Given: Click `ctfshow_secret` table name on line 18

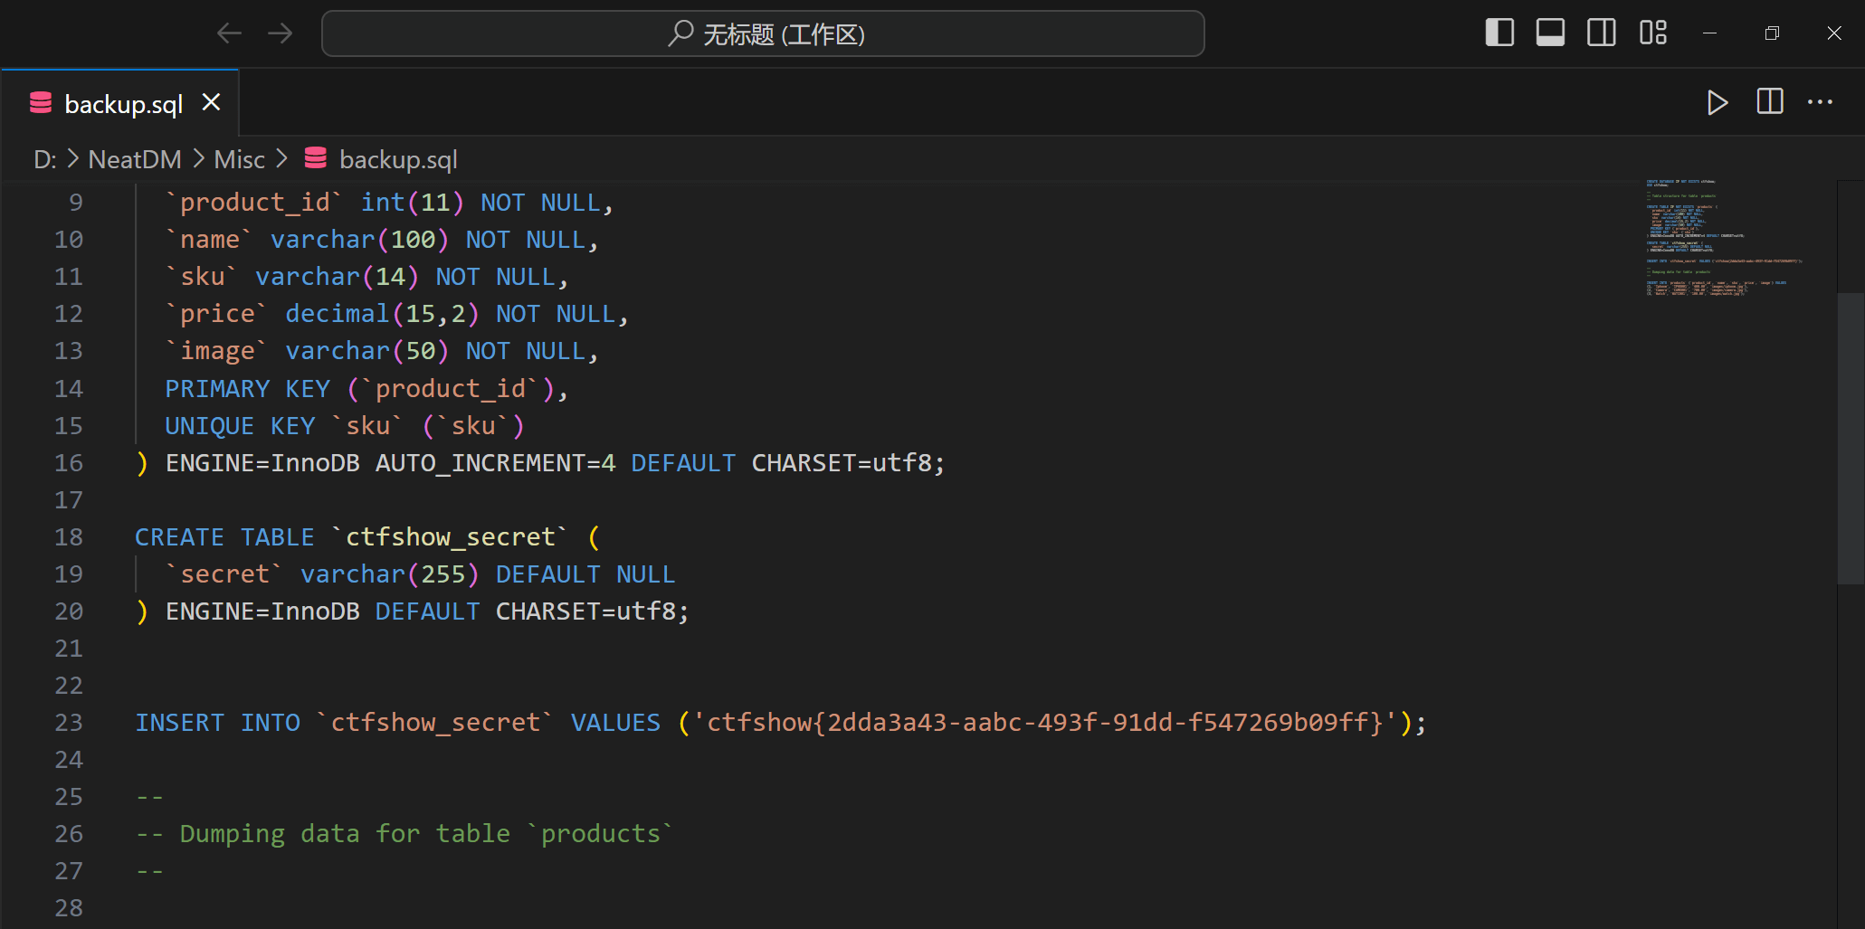Looking at the screenshot, I should [x=450, y=537].
